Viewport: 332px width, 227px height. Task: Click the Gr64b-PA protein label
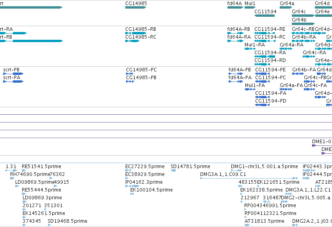point(304,70)
